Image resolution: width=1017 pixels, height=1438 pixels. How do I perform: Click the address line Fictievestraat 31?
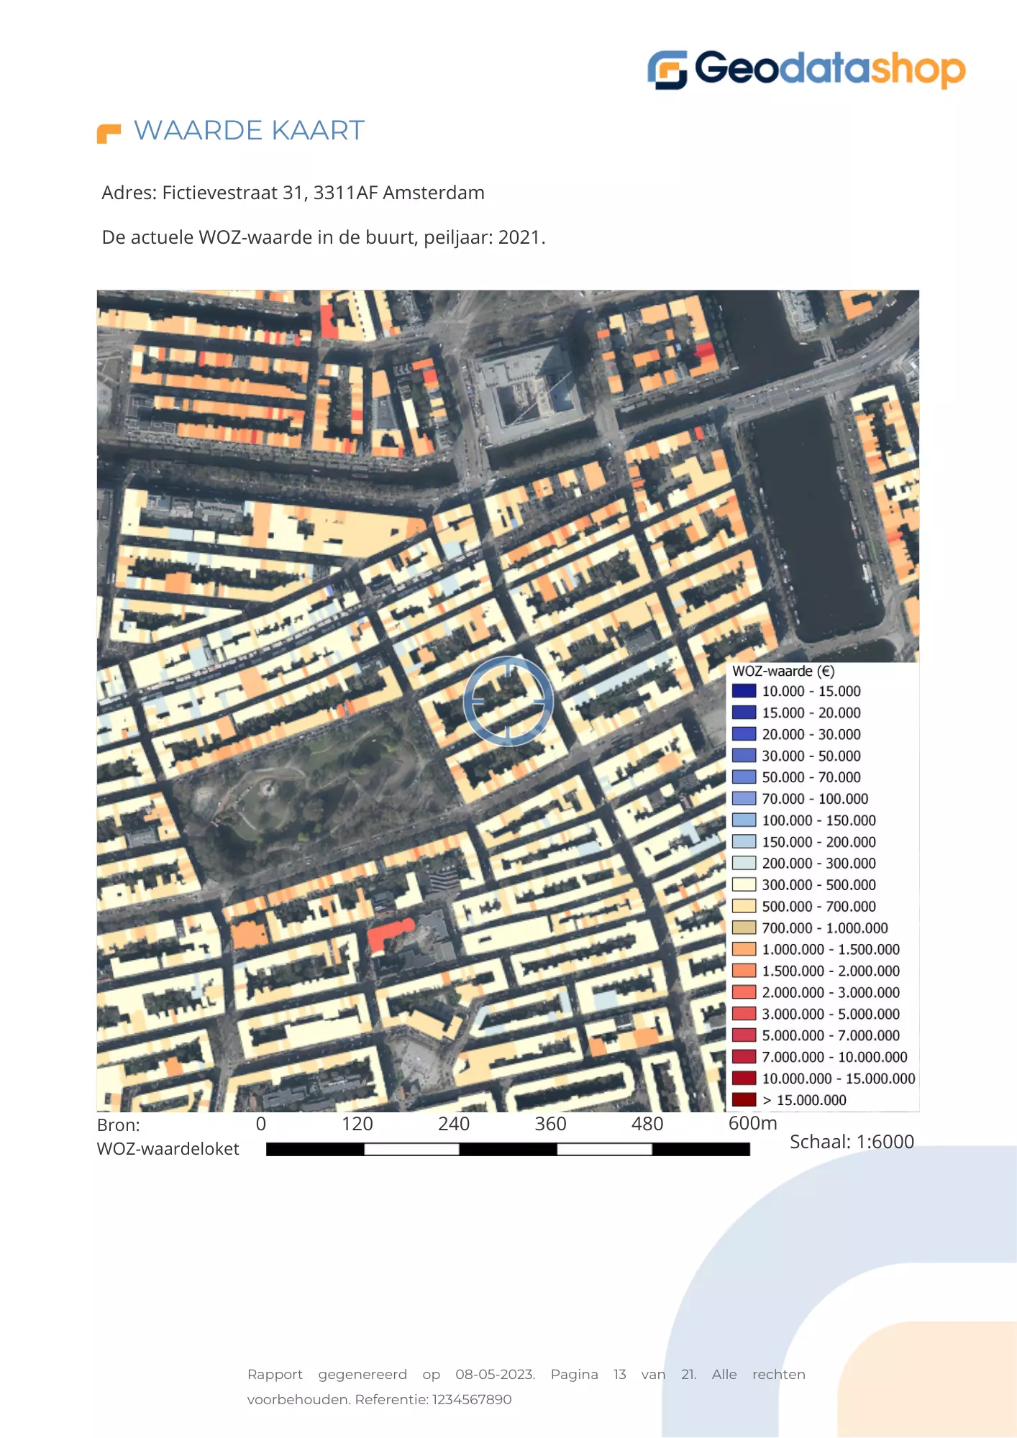293,193
